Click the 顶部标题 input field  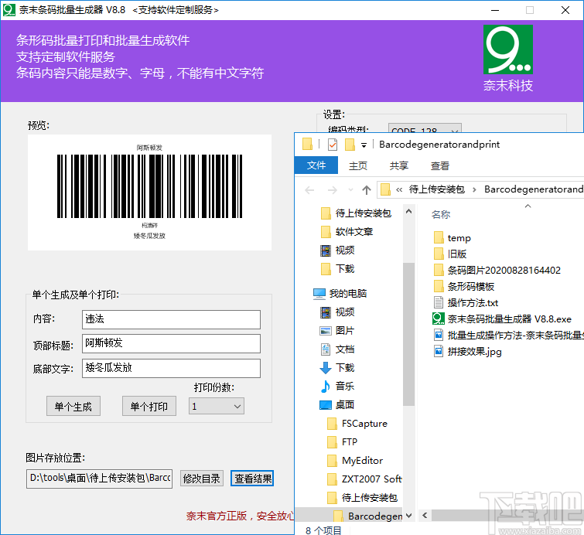coord(171,343)
